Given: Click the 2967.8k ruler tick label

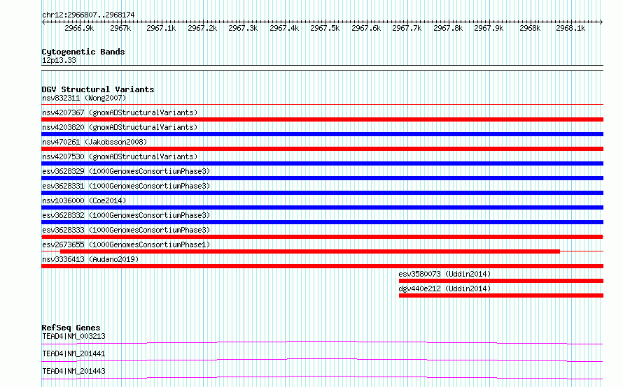Looking at the screenshot, I should pyautogui.click(x=448, y=28).
